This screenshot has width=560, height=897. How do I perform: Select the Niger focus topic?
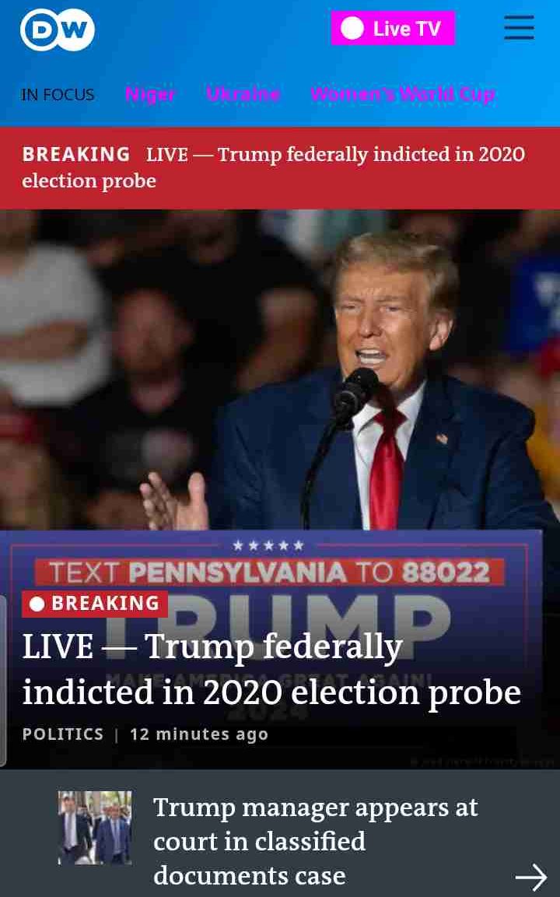[x=150, y=94]
